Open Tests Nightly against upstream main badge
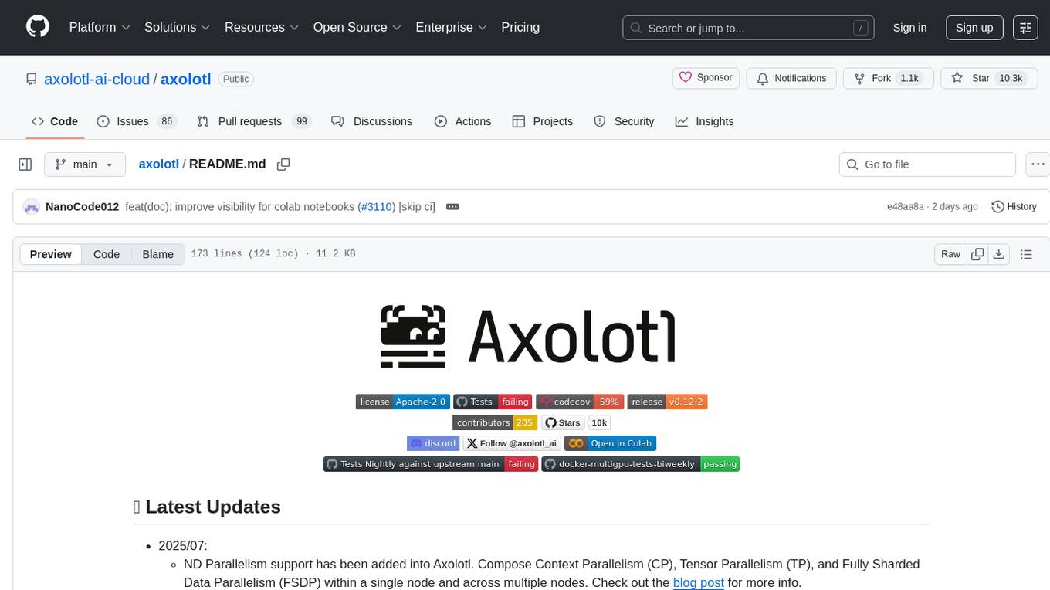This screenshot has height=590, width=1050. coord(431,464)
